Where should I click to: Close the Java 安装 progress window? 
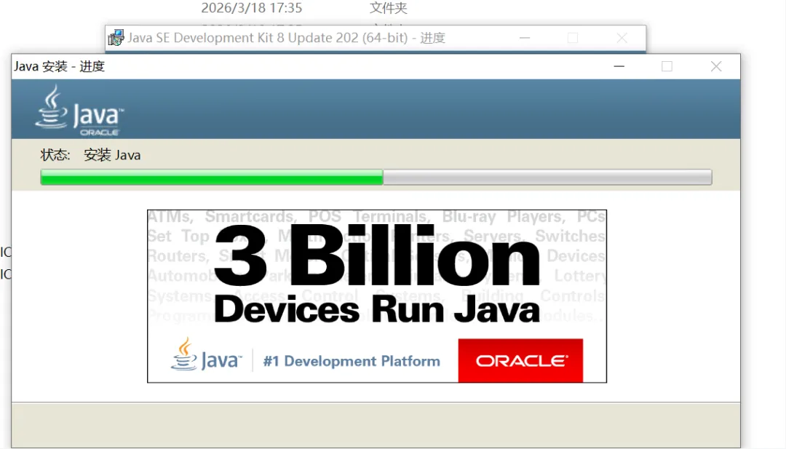(x=716, y=66)
